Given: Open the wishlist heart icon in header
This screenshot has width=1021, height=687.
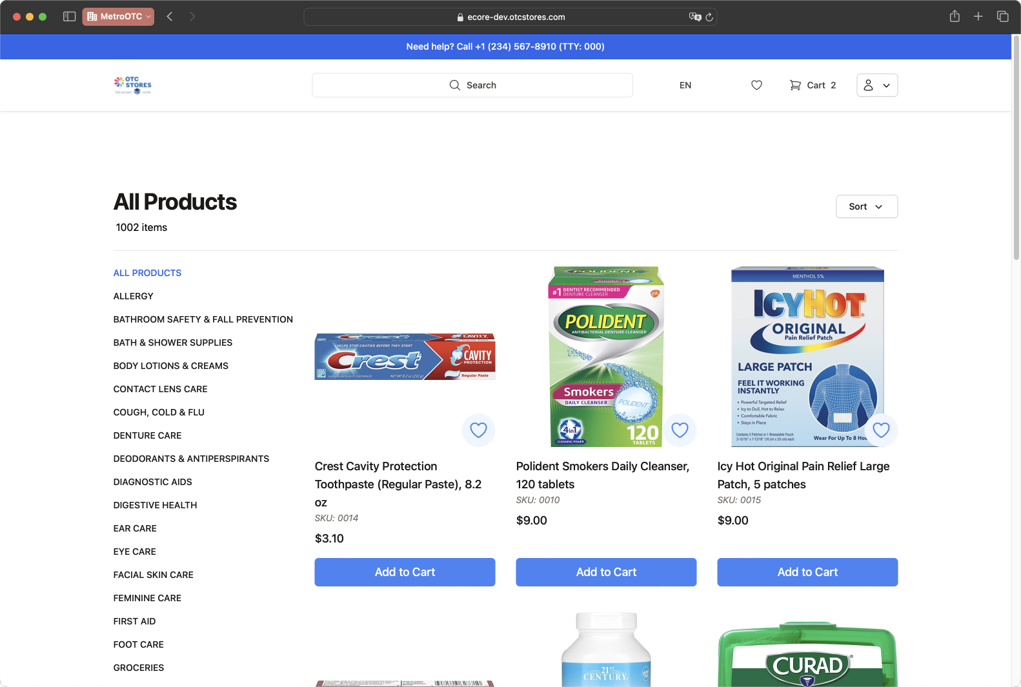Looking at the screenshot, I should pyautogui.click(x=756, y=85).
